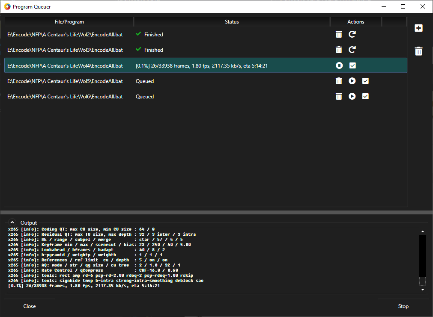This screenshot has width=433, height=317.
Task: Delete the queued Vol5 entry
Action: tap(338, 81)
